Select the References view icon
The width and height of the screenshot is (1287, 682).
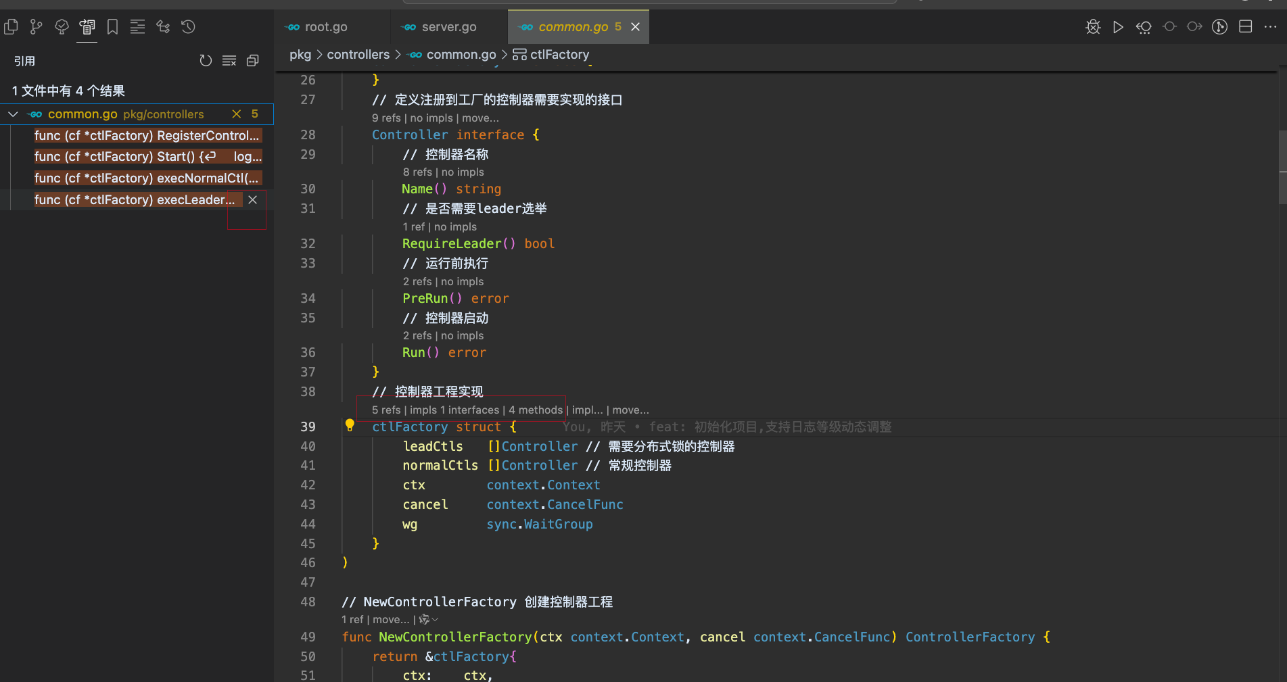coord(87,27)
